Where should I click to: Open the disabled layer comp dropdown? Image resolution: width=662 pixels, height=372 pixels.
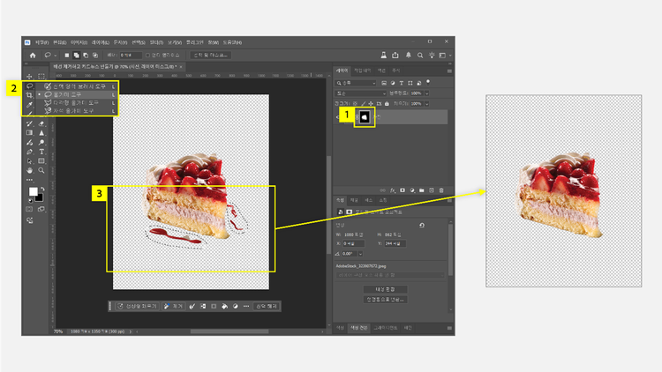389,275
